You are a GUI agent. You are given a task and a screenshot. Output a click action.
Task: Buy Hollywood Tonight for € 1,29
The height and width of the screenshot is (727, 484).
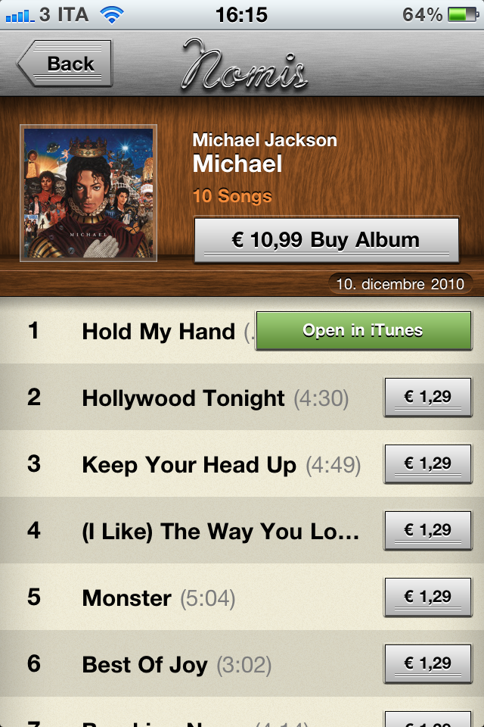point(428,397)
